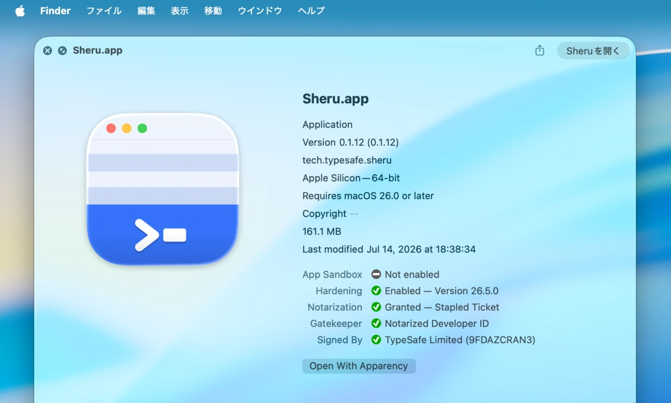Click the Gatekeeper green checkmark icon
Viewport: 671px width, 403px height.
(376, 323)
